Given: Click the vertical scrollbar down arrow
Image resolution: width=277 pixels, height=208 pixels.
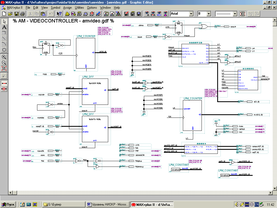Looking at the screenshot, I should (x=275, y=188).
